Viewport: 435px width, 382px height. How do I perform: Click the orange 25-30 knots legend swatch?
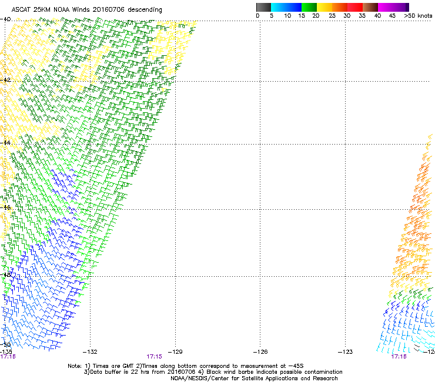pyautogui.click(x=340, y=7)
